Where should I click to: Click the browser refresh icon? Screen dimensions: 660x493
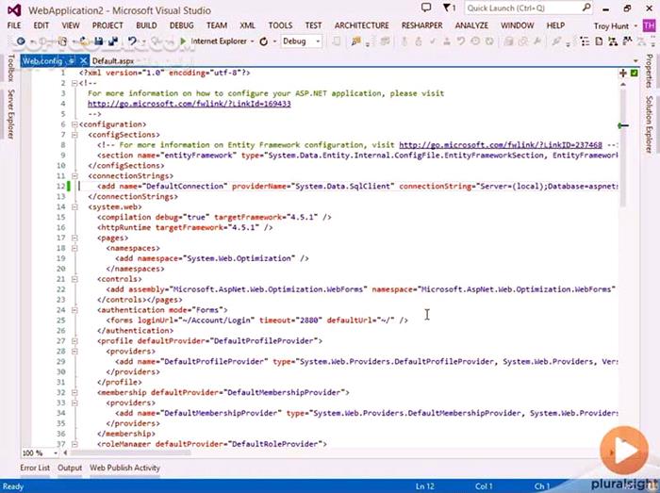click(x=263, y=41)
